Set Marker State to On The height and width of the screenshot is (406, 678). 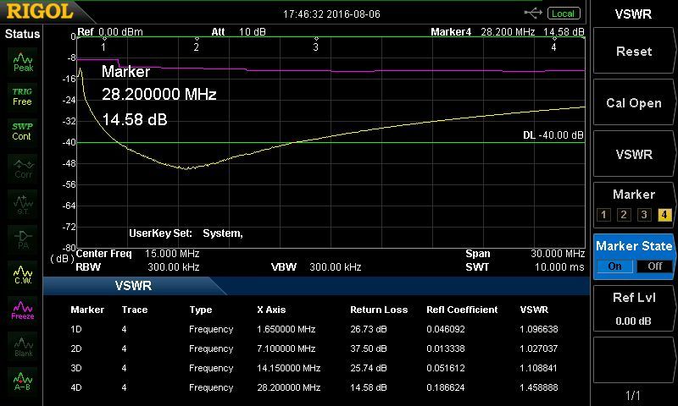(x=614, y=266)
